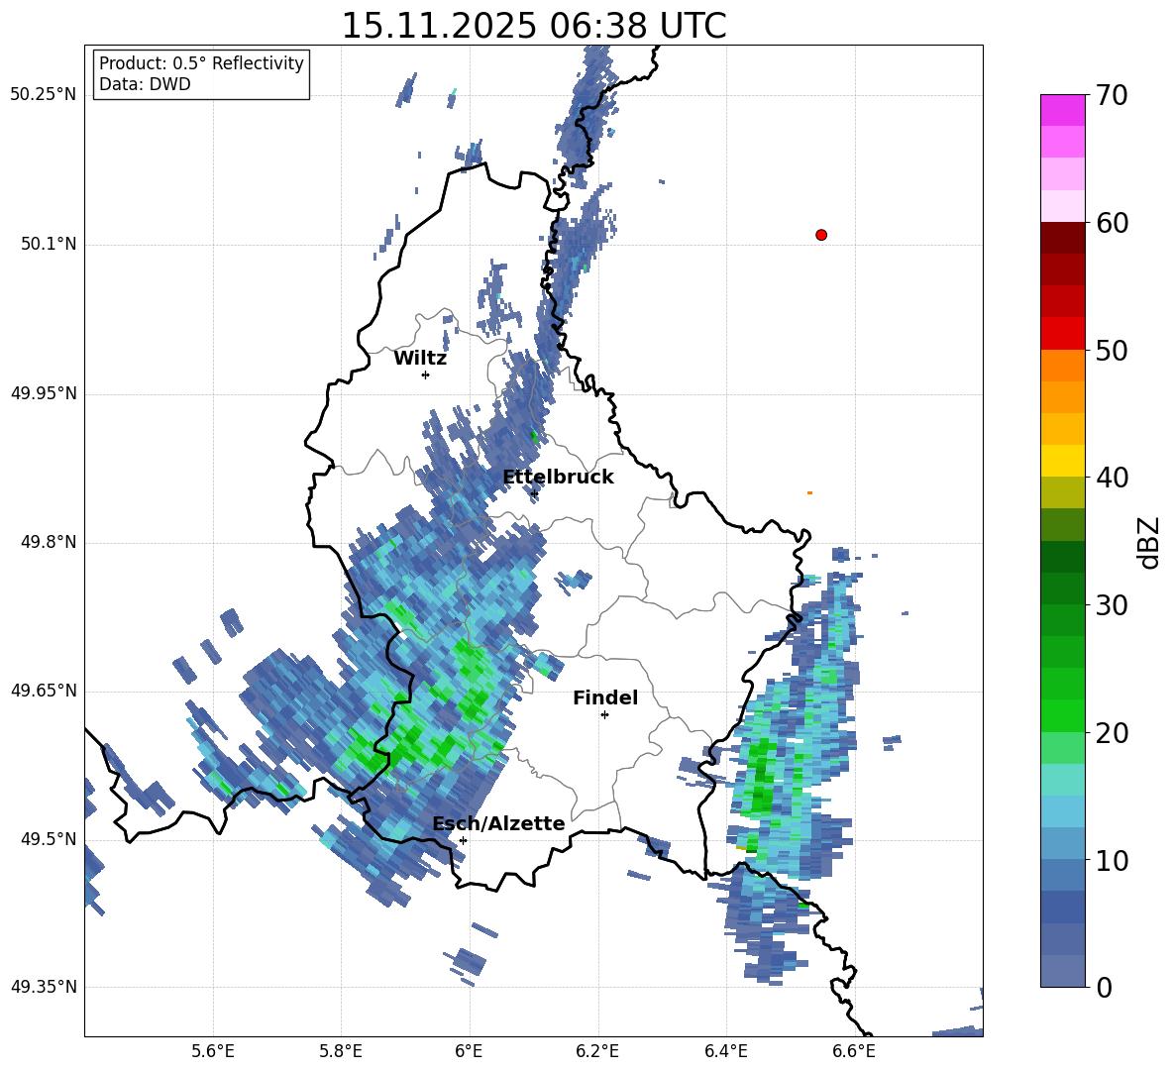The width and height of the screenshot is (1173, 1071).
Task: Click the 49.5°N latitude label
Action: click(x=48, y=839)
